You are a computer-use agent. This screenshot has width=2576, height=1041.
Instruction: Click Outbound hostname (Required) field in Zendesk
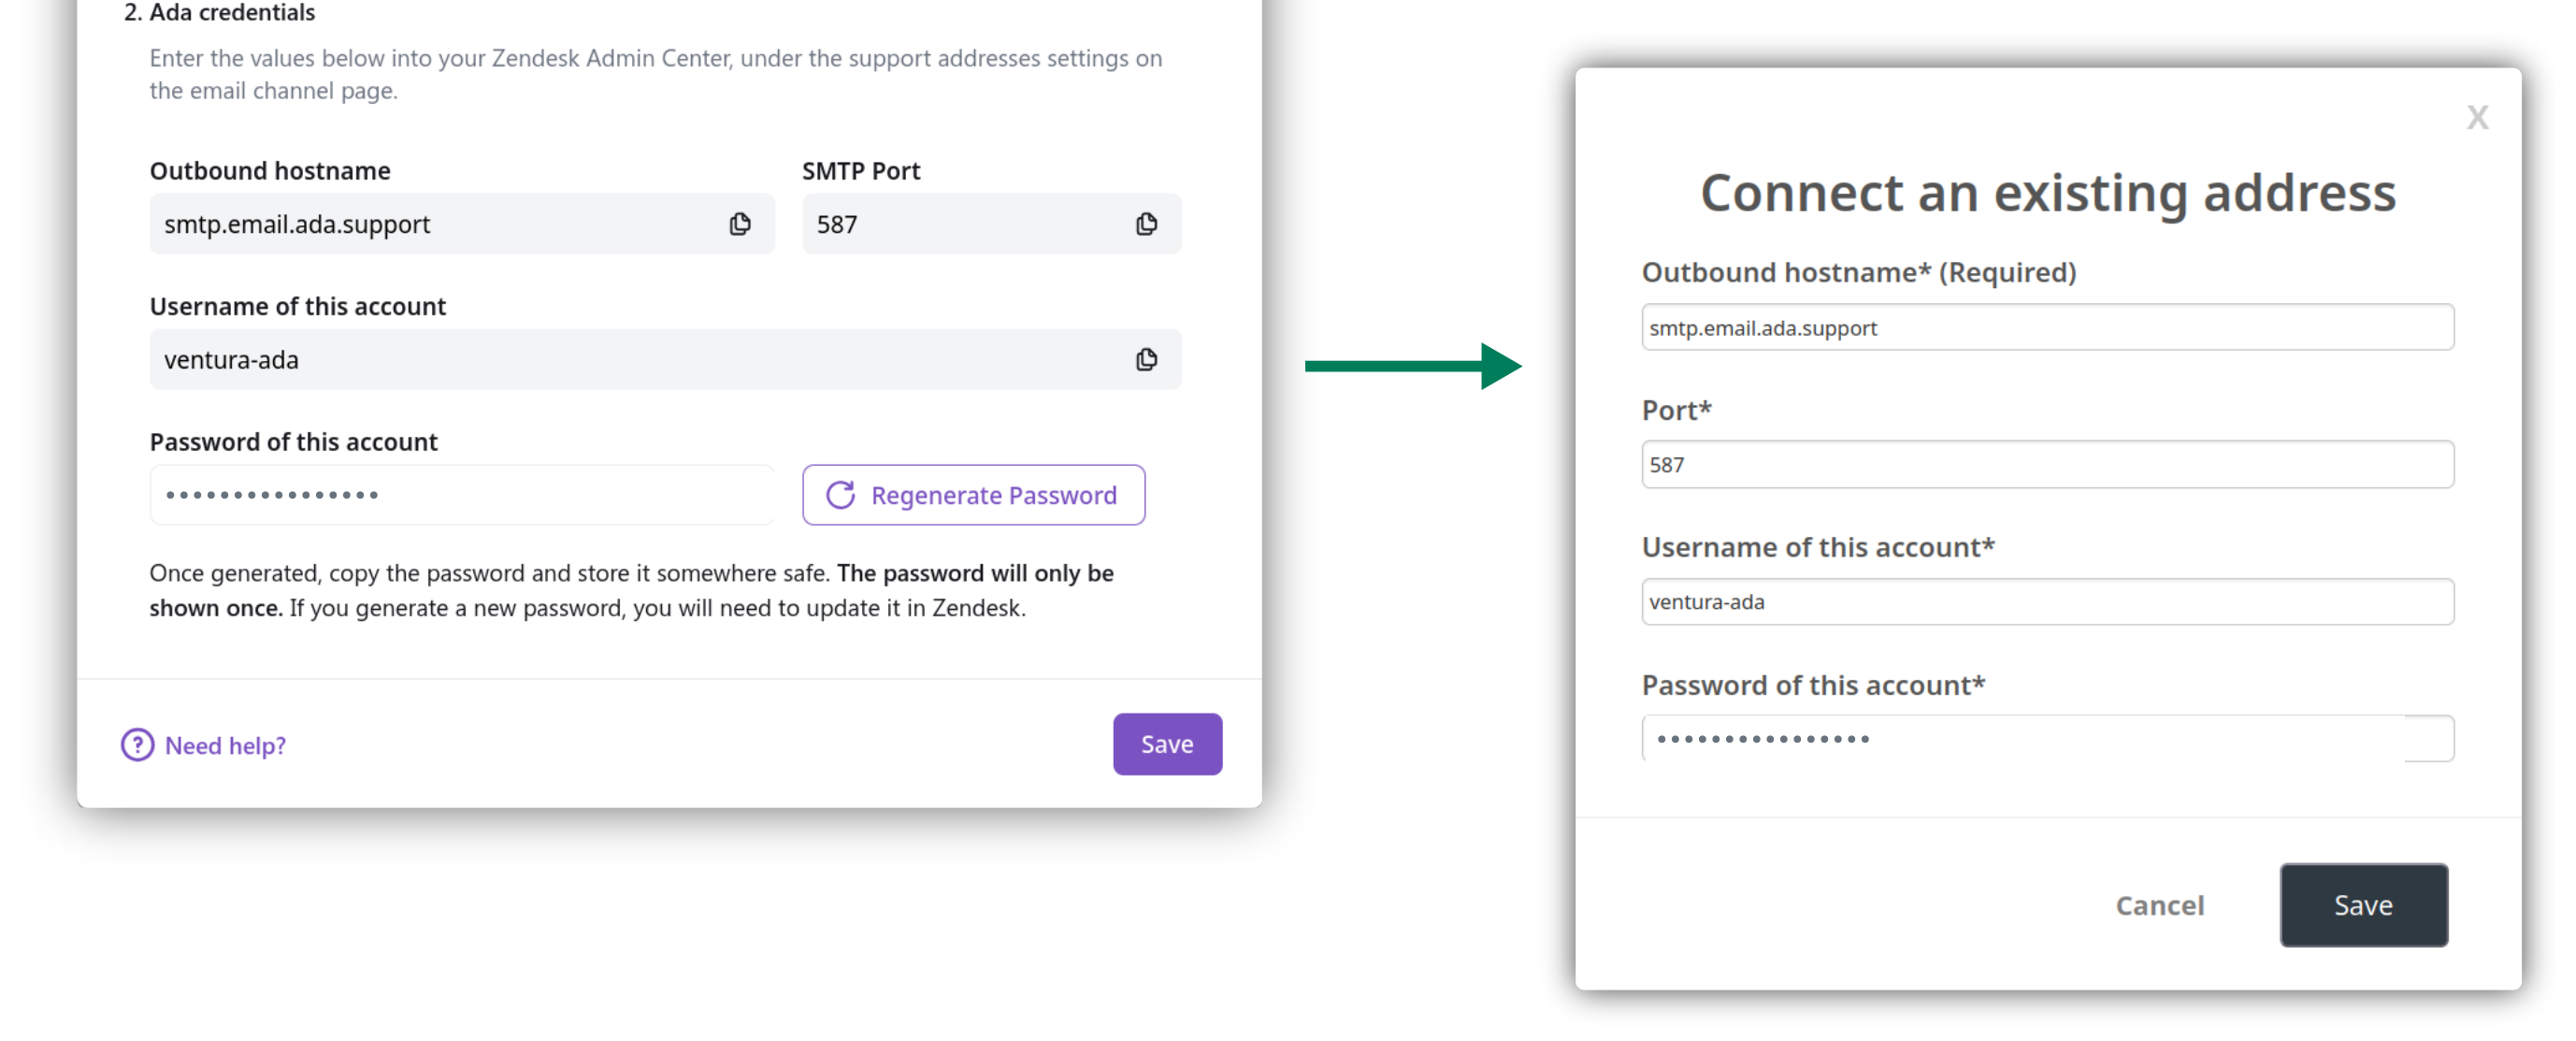point(2047,328)
